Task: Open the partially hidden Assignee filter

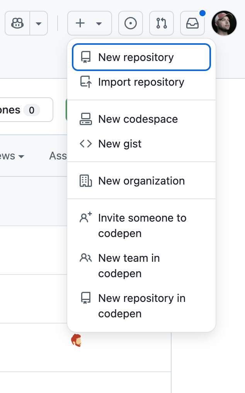Action: click(x=58, y=156)
